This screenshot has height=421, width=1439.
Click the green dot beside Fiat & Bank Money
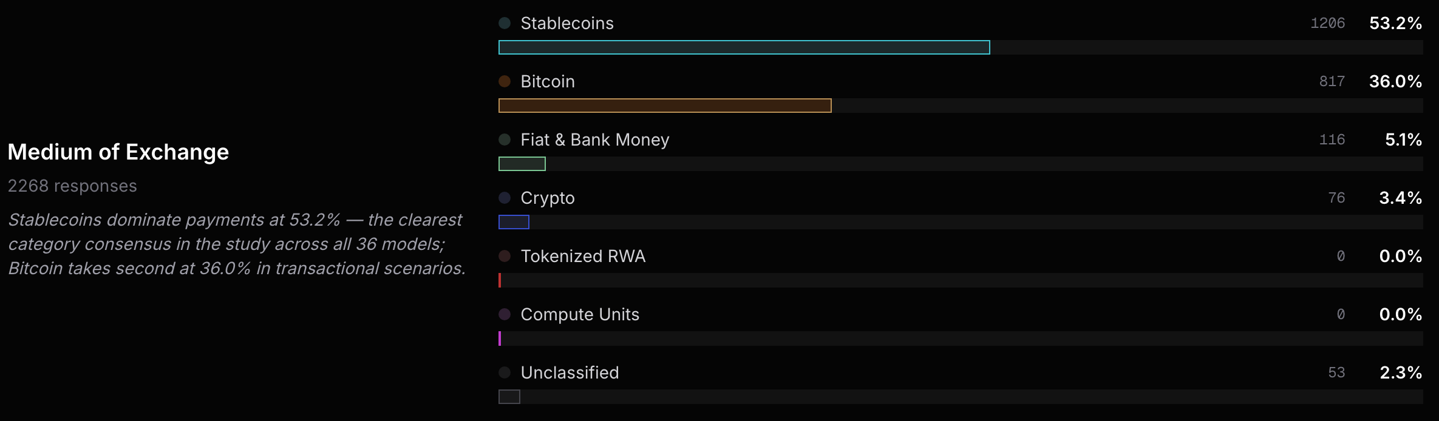(505, 140)
